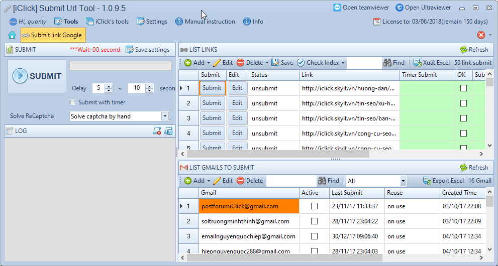Open Manual instruction
The height and width of the screenshot is (266, 498).
[x=205, y=22]
